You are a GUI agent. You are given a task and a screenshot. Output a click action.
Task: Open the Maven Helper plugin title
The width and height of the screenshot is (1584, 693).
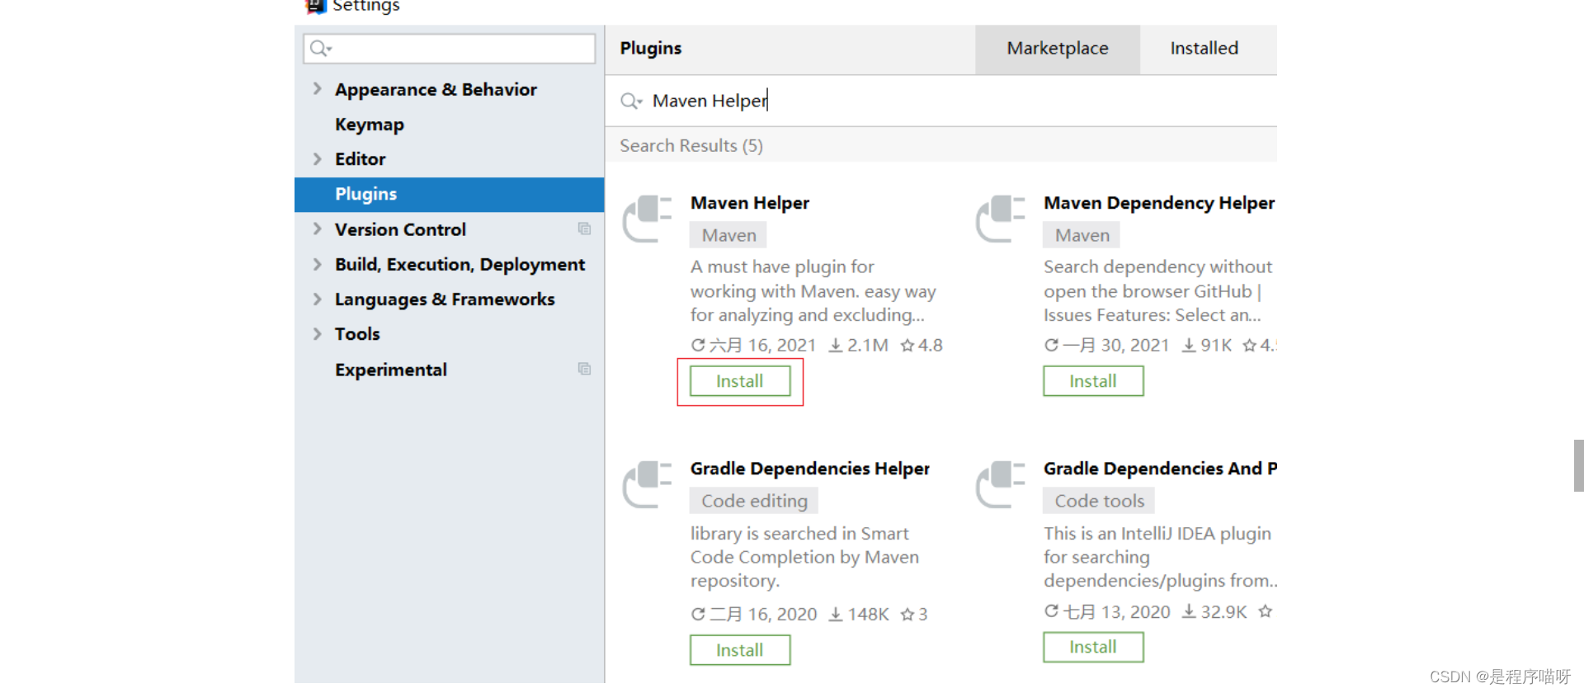click(750, 203)
